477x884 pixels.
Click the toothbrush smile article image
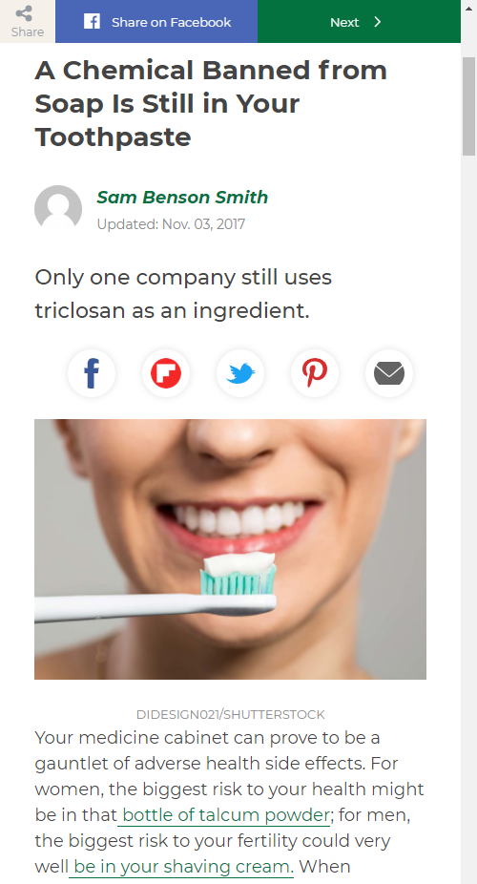pos(230,549)
